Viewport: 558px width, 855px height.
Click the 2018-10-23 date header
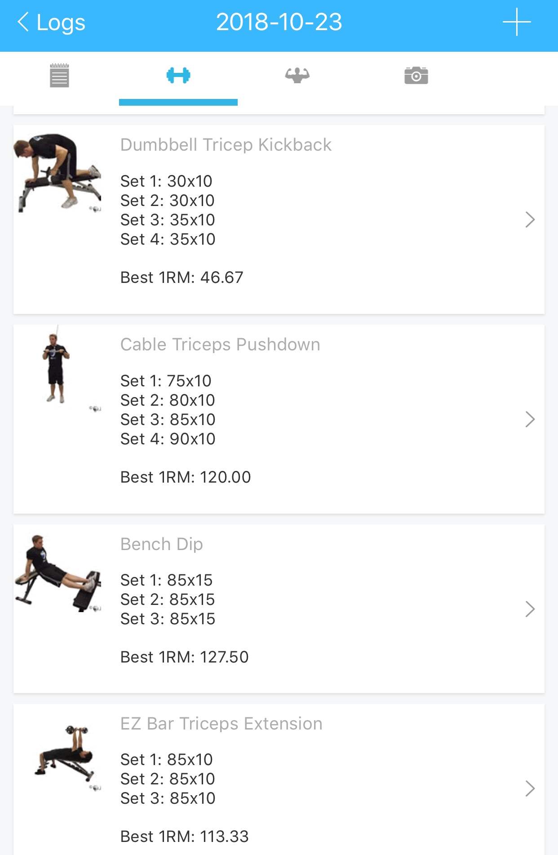point(279,22)
